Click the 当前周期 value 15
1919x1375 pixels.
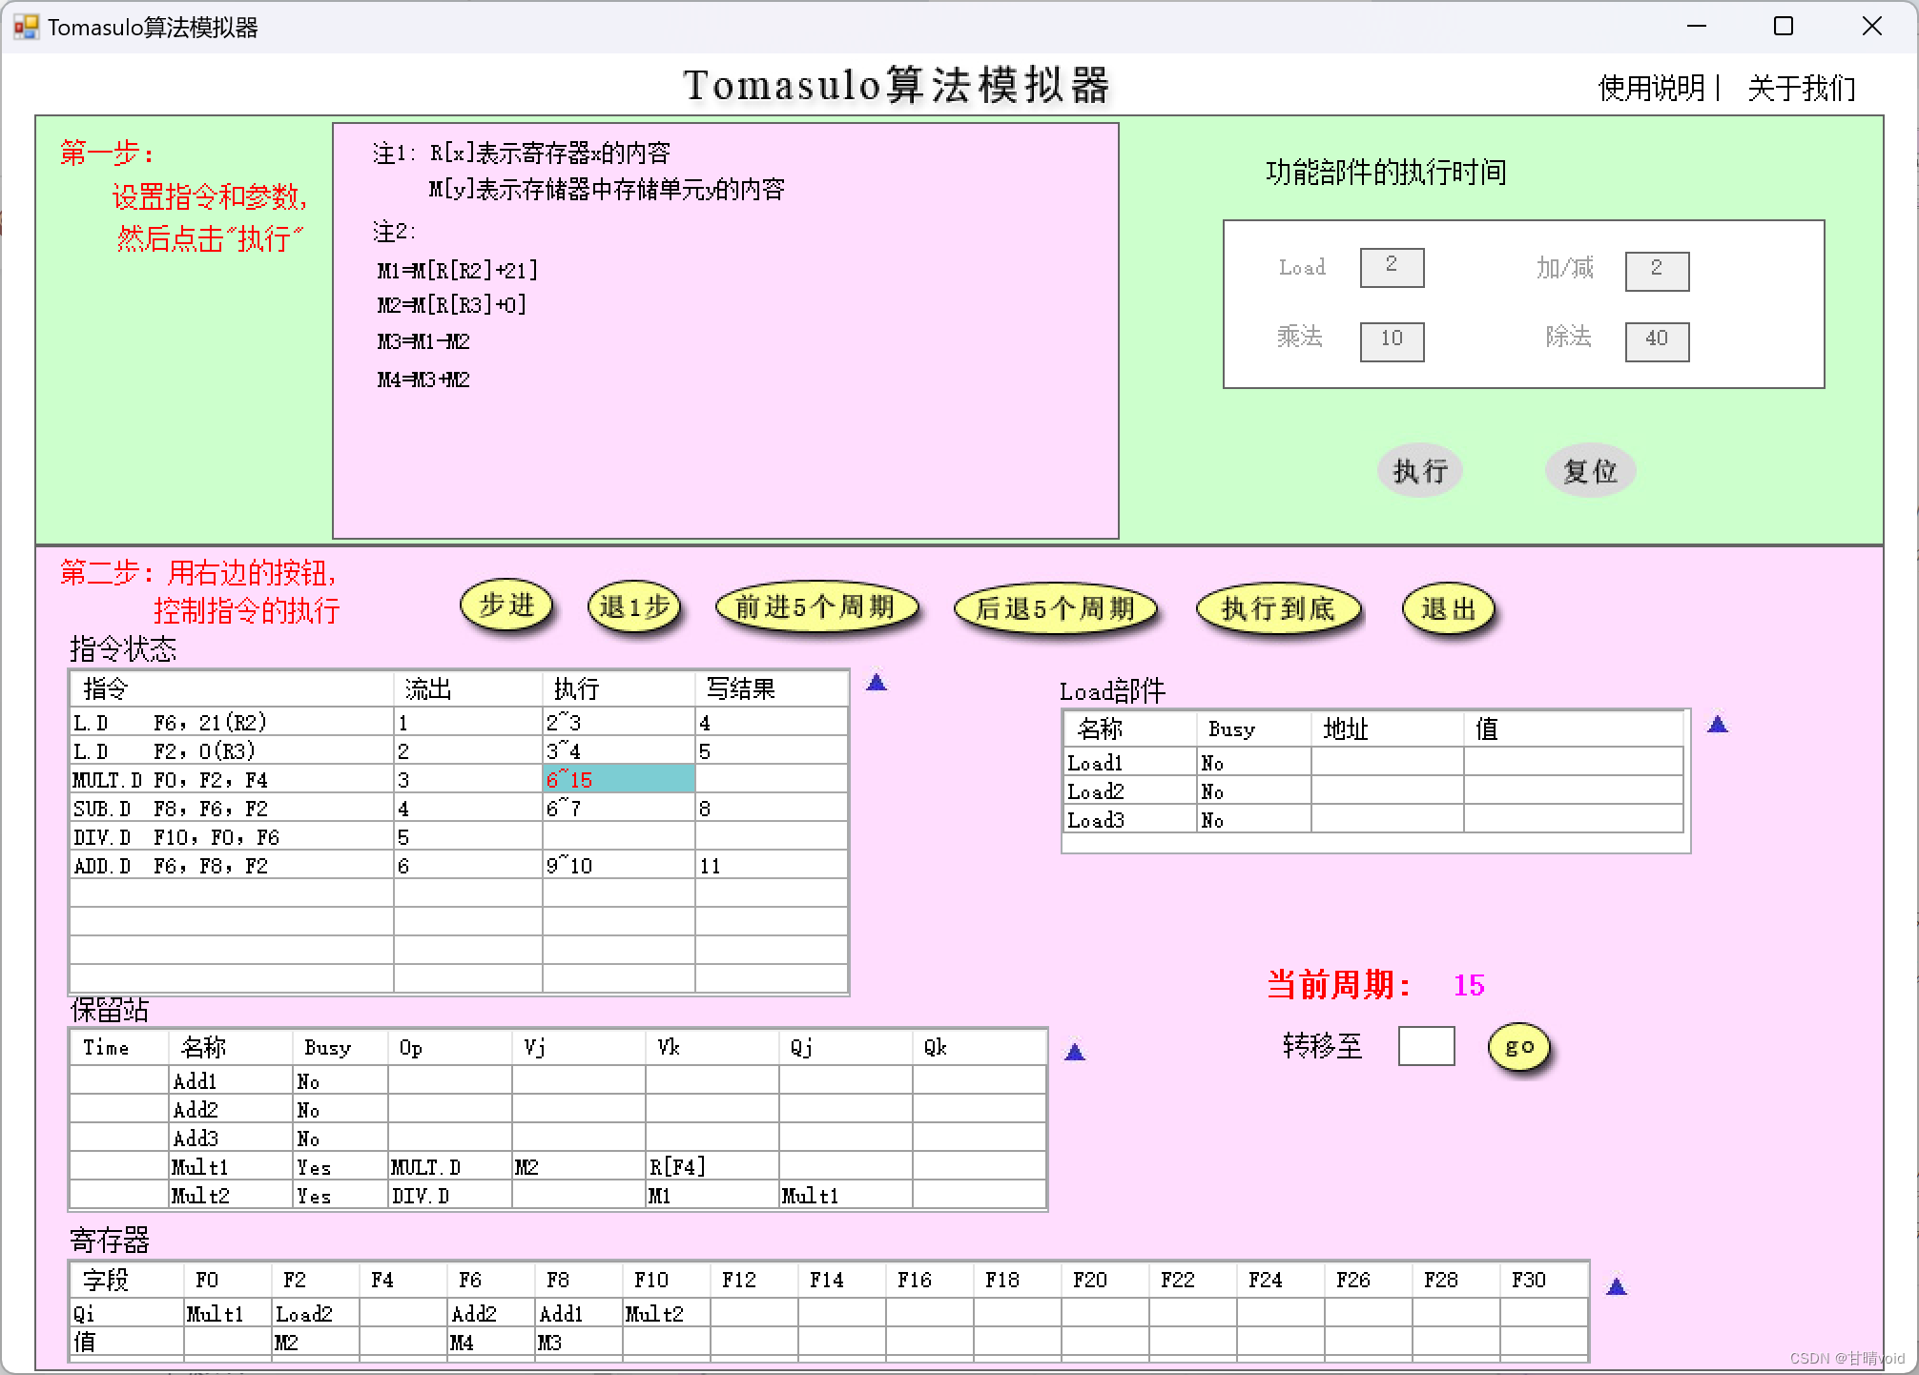(1469, 985)
